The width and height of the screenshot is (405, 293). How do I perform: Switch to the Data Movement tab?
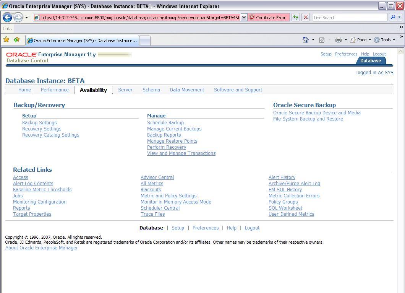pos(187,90)
